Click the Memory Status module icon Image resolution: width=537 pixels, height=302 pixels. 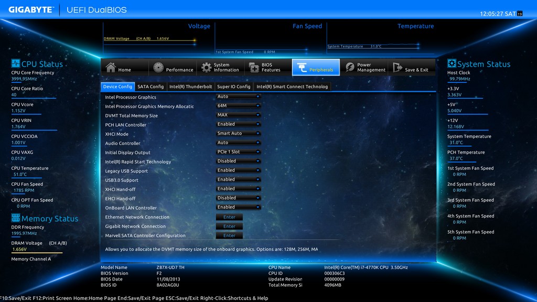[x=15, y=218]
